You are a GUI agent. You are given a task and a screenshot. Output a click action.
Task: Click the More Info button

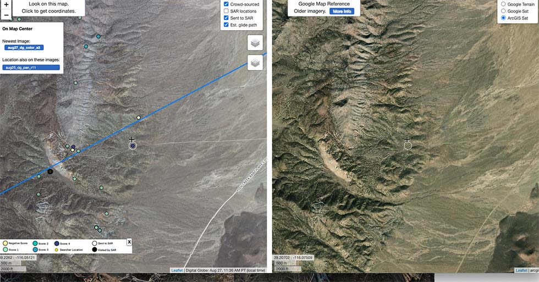[x=342, y=12]
